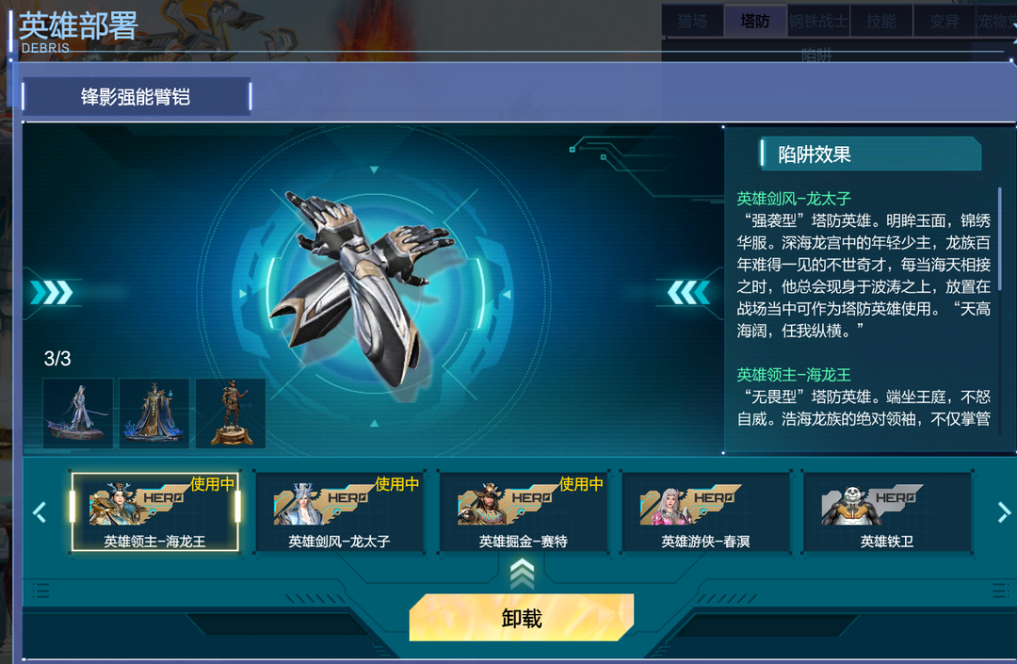Screen dimensions: 1017x664
Task: Expand panel using upward double chevron
Action: [x=522, y=575]
